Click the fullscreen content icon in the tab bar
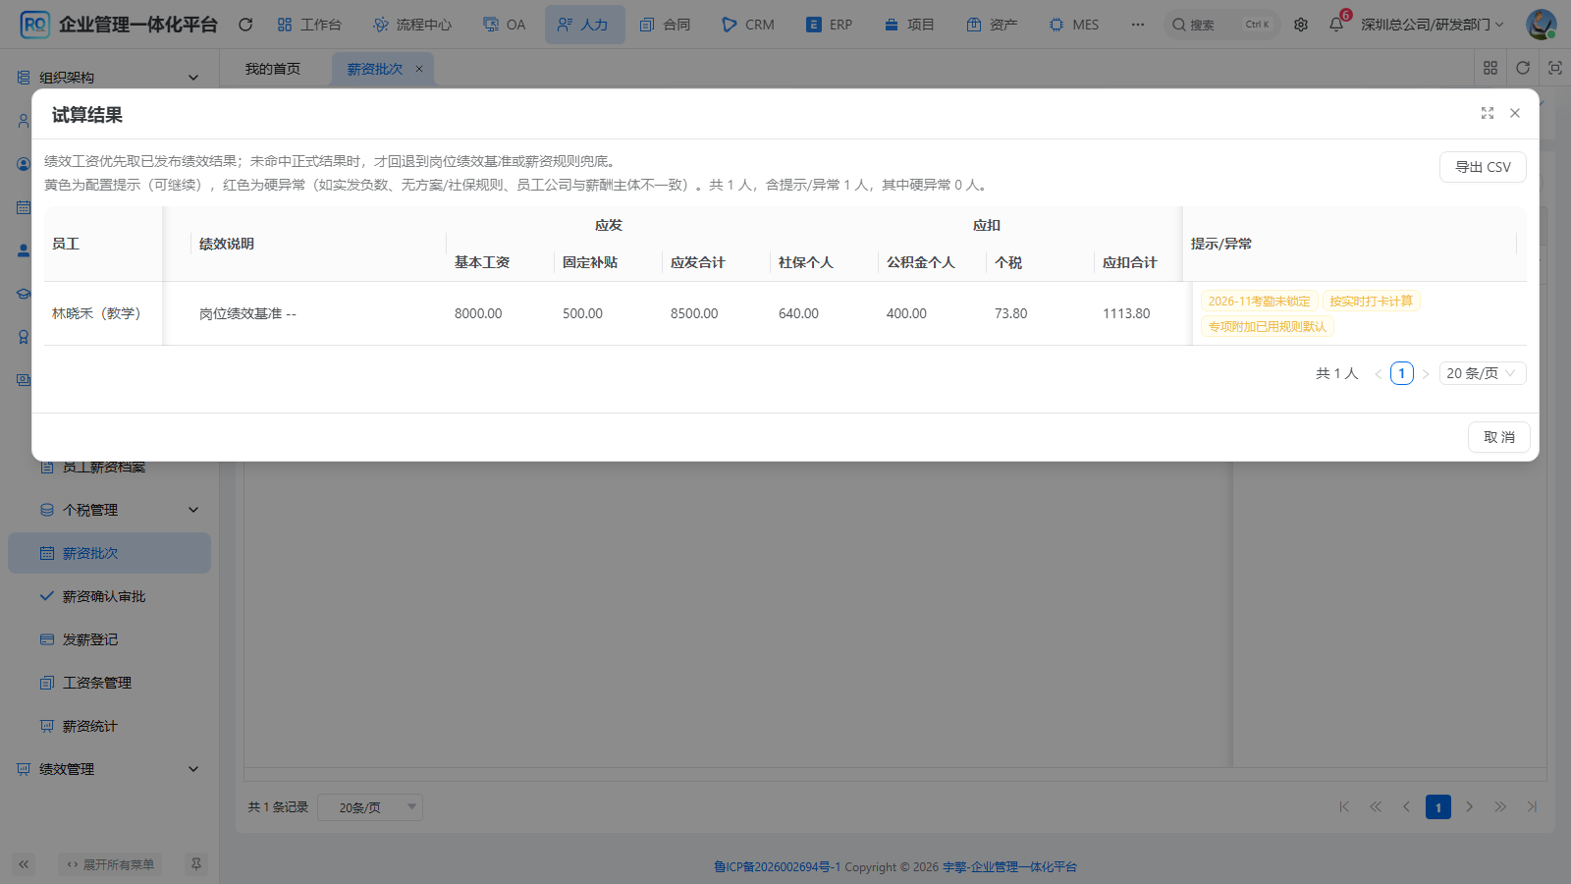The width and height of the screenshot is (1571, 884). pyautogui.click(x=1555, y=68)
